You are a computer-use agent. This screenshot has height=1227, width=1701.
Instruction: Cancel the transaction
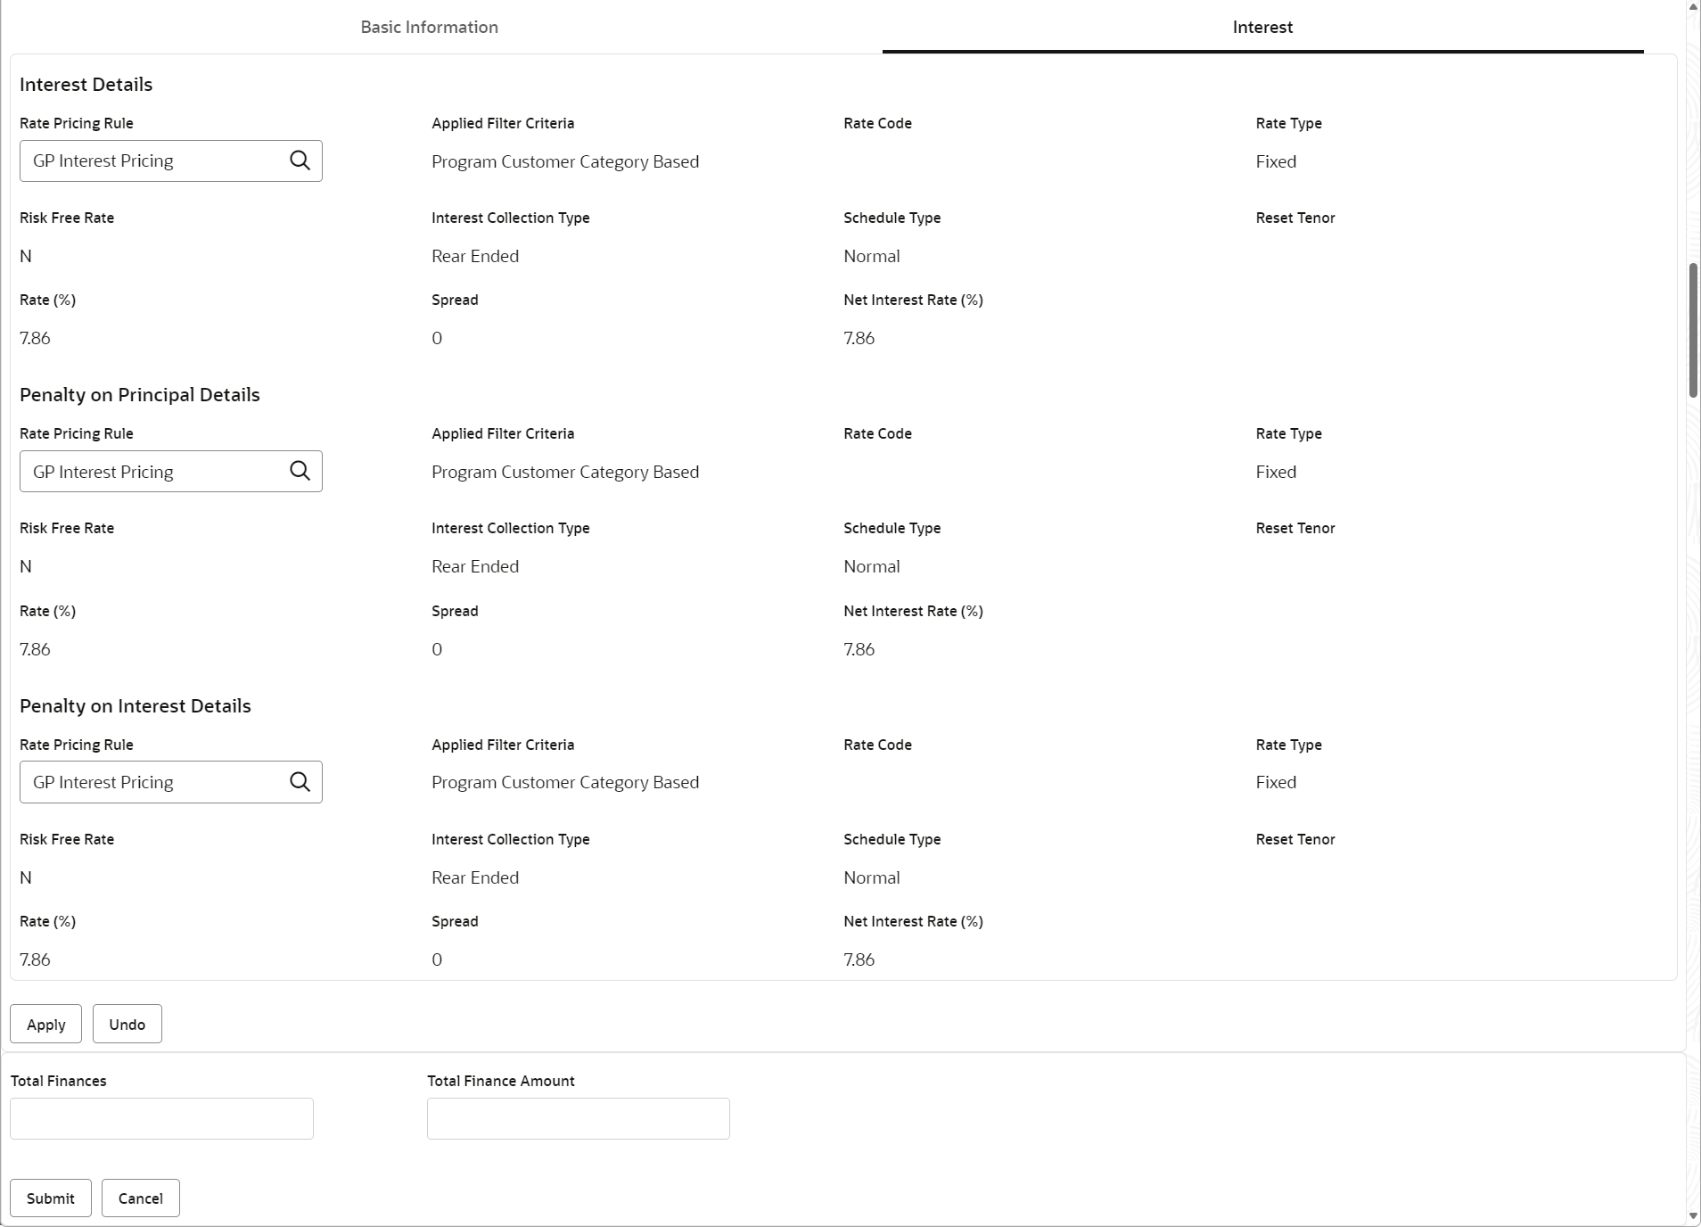pos(140,1198)
